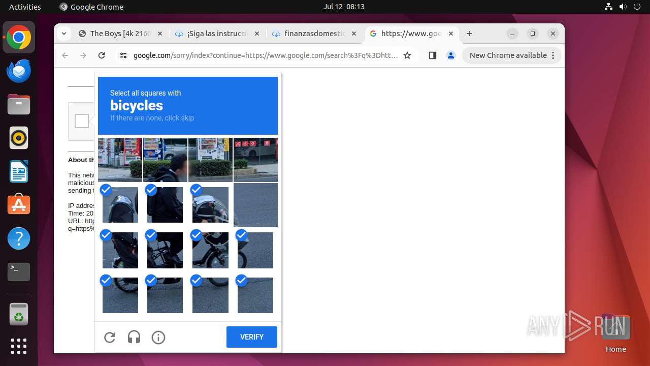
Task: Open the Chrome profile avatar icon
Action: coord(451,55)
